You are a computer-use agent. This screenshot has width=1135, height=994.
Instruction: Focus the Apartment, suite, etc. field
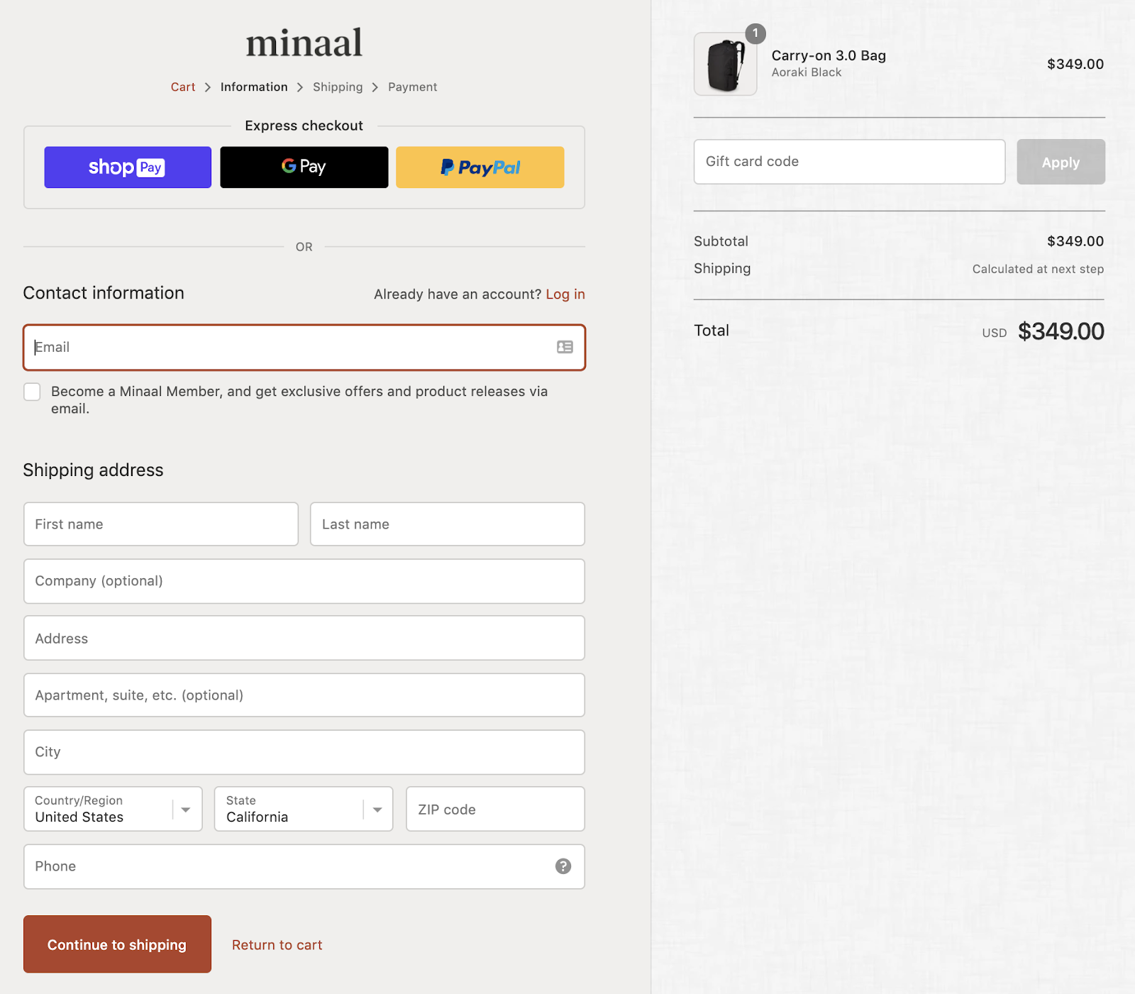tap(304, 695)
